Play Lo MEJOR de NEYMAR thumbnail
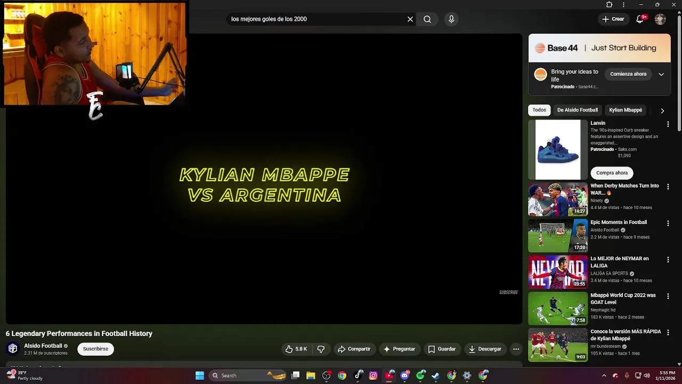The image size is (682, 384). [558, 272]
